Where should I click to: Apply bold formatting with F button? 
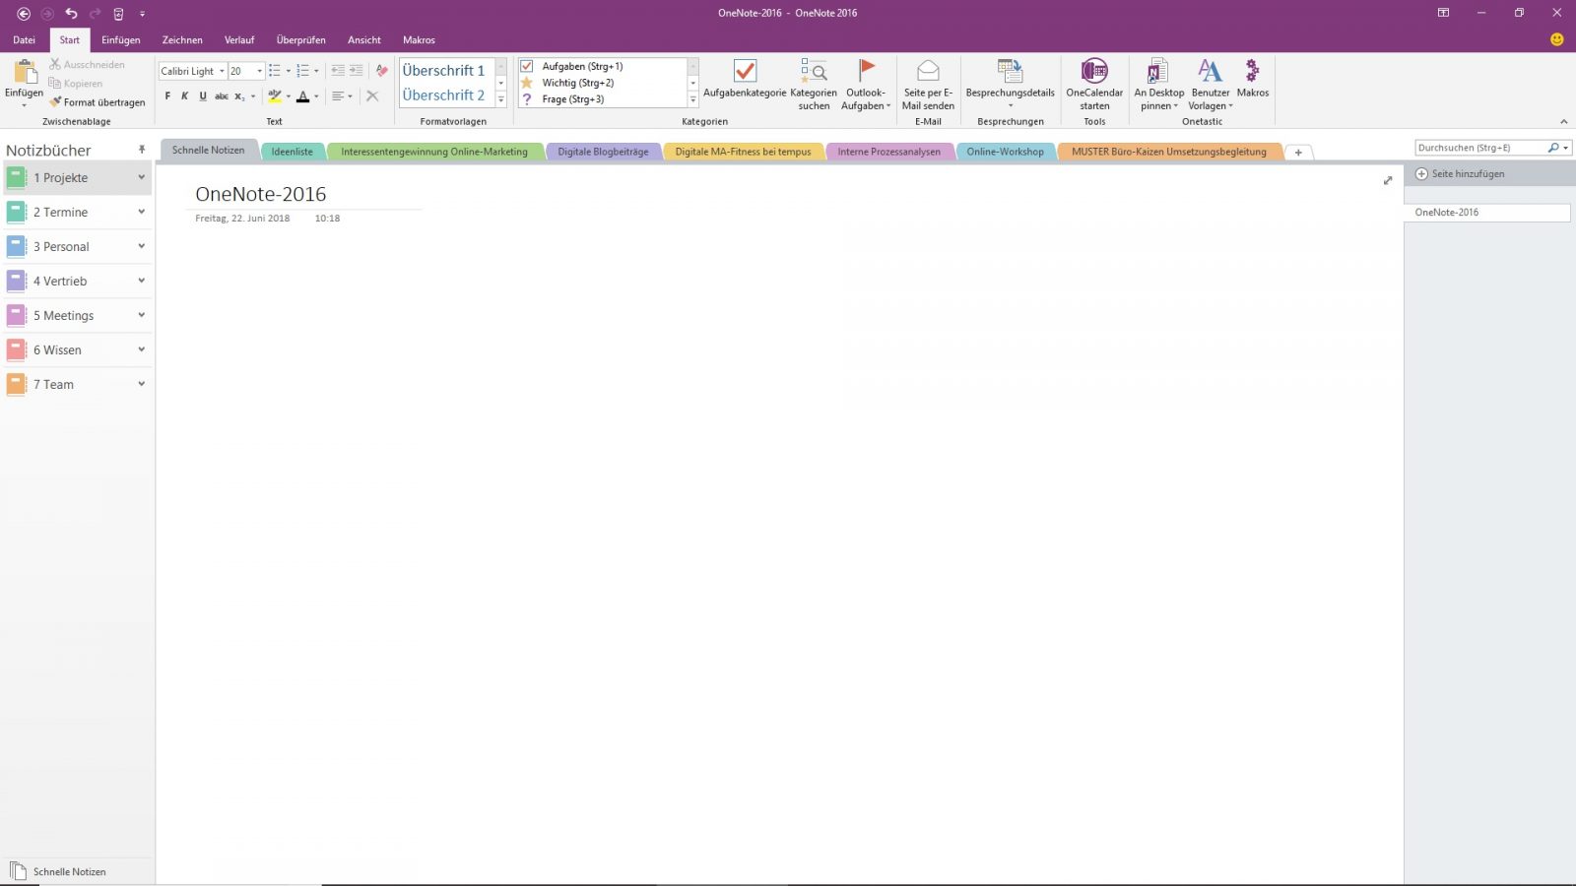click(167, 96)
